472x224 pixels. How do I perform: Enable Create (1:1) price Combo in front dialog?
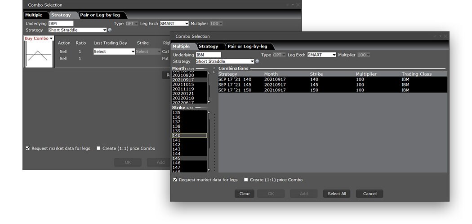tap(246, 180)
